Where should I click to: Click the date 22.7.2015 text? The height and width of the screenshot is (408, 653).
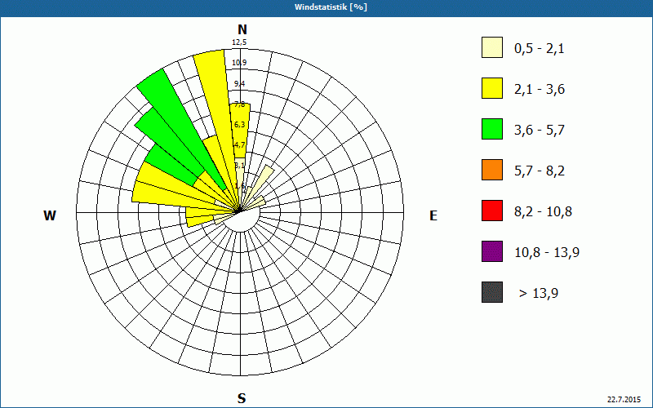624,400
